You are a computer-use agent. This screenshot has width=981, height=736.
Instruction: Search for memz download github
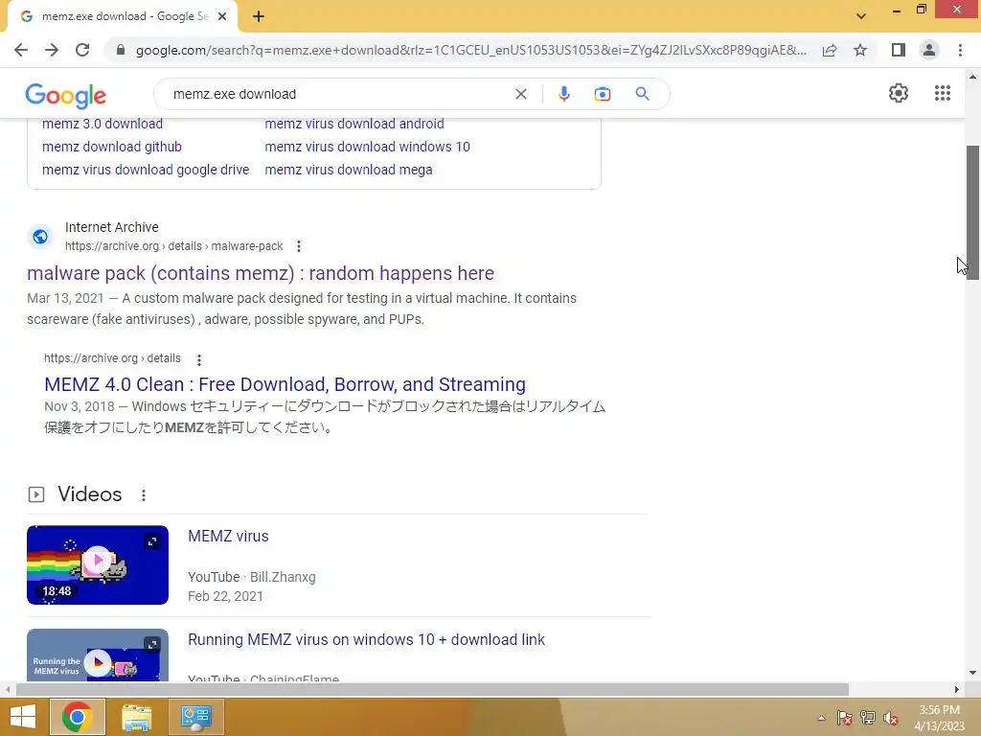pyautogui.click(x=112, y=147)
